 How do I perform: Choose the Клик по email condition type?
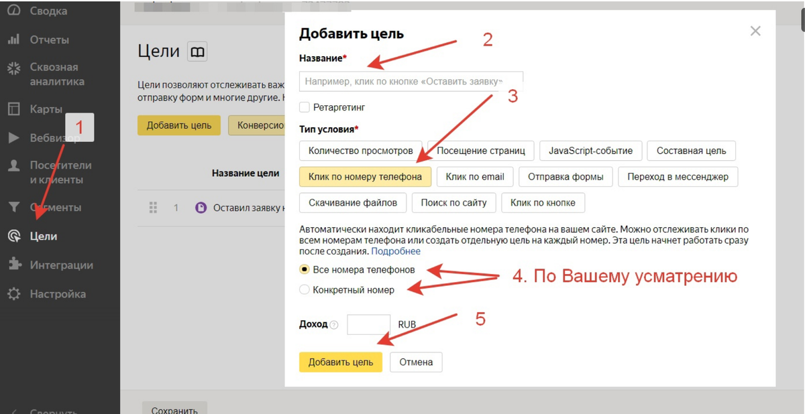475,177
